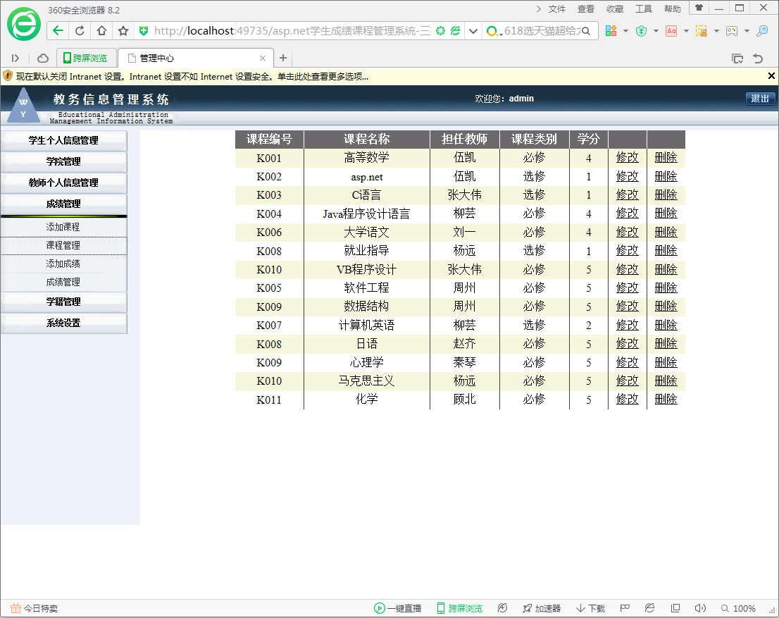Click the 退出 logout button
Screen dimensions: 779x618
759,99
